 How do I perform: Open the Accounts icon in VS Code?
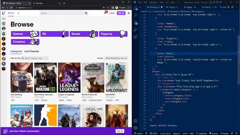(x=135, y=121)
